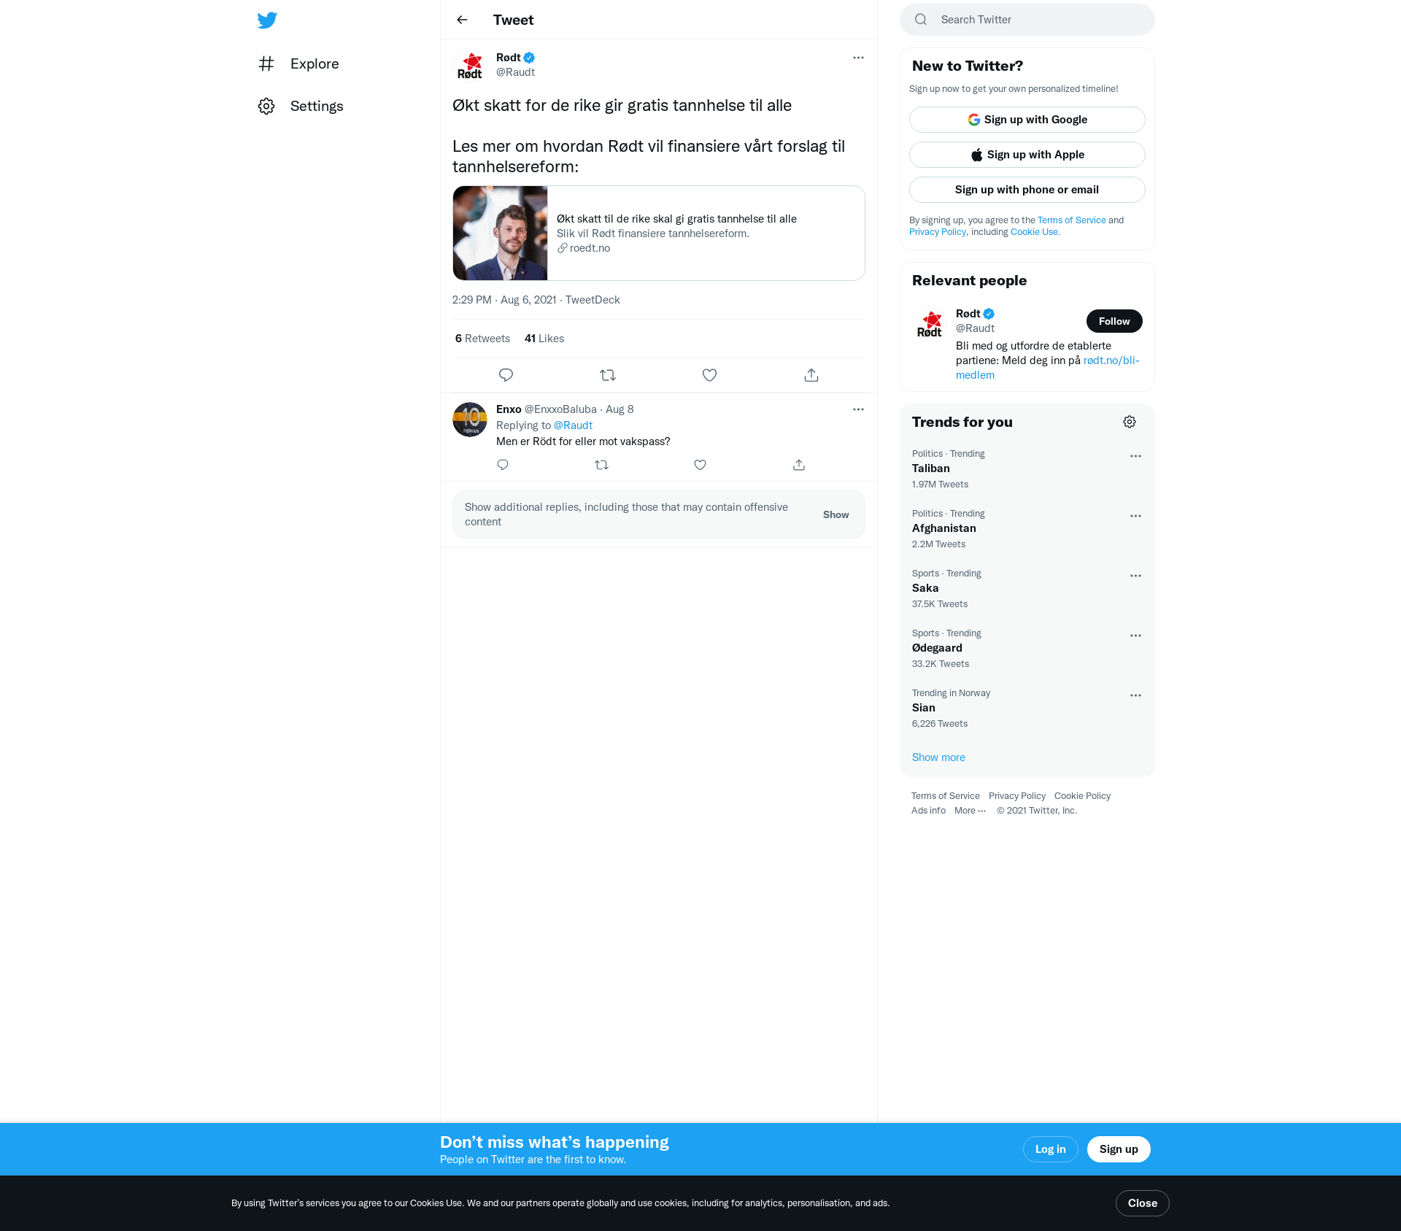The width and height of the screenshot is (1401, 1231).
Task: Open footer Privacy Policy link
Action: click(x=1017, y=796)
